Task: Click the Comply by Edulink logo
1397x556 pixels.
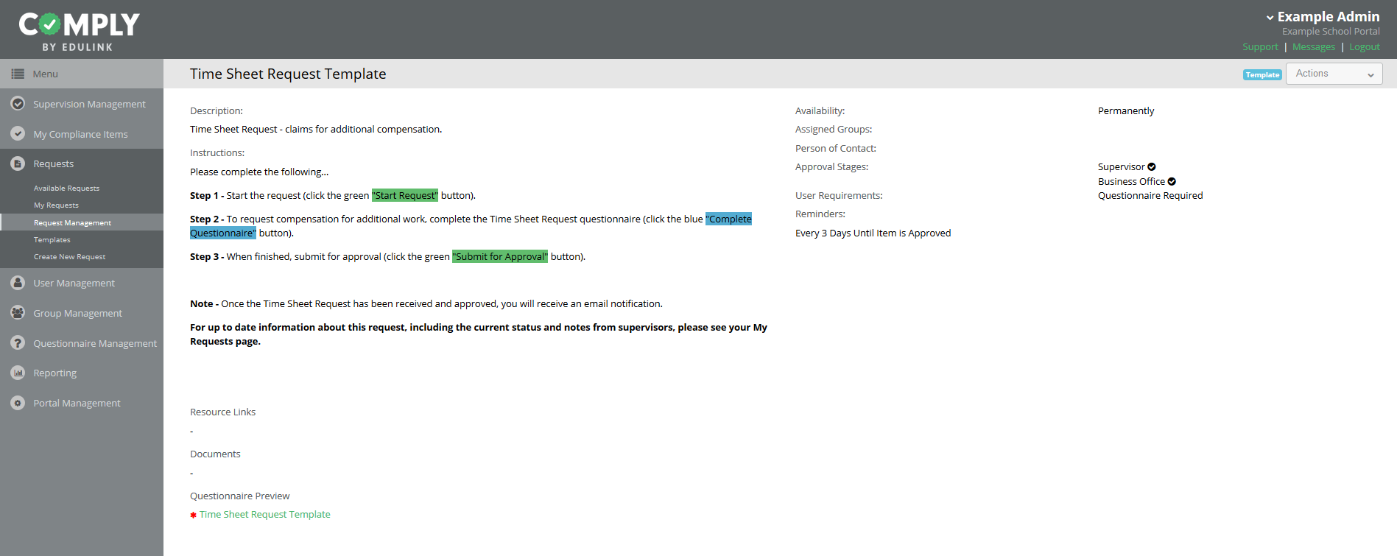Action: point(79,32)
